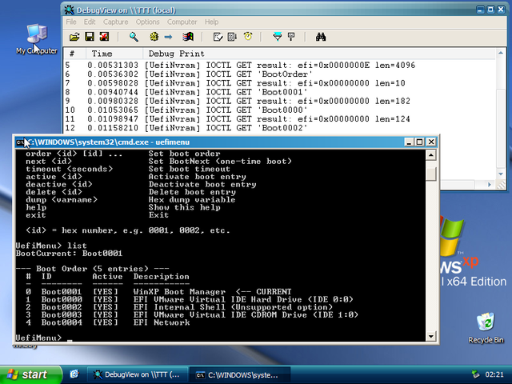Toggle Capture Kernel gear icon
The height and width of the screenshot is (384, 512).
tap(154, 37)
